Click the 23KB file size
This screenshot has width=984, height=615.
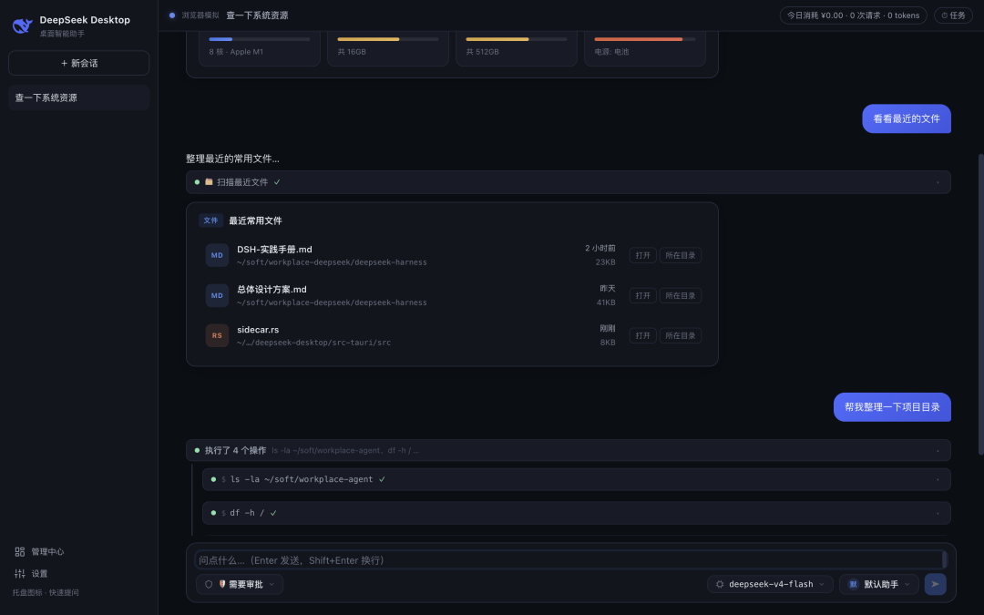pos(606,262)
